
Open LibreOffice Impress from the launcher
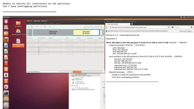point(6,57)
